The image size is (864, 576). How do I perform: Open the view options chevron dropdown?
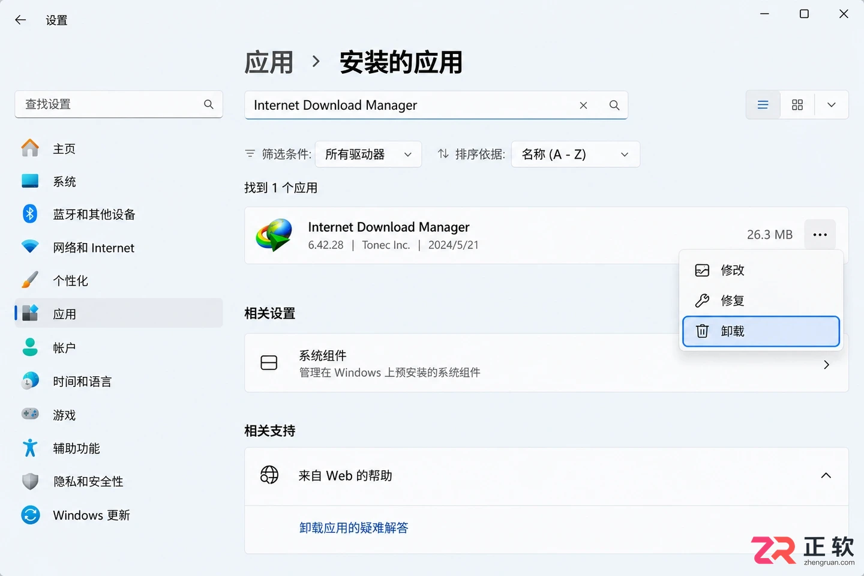pos(832,105)
